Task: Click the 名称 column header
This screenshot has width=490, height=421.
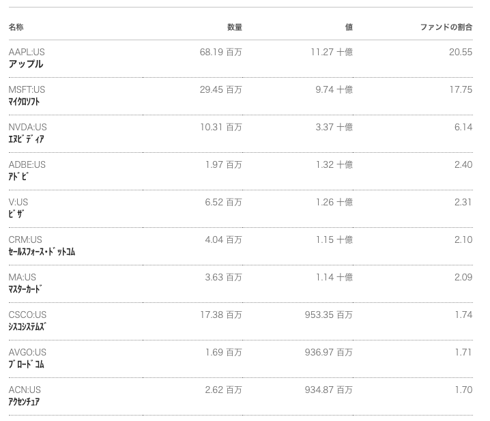Action: click(16, 27)
